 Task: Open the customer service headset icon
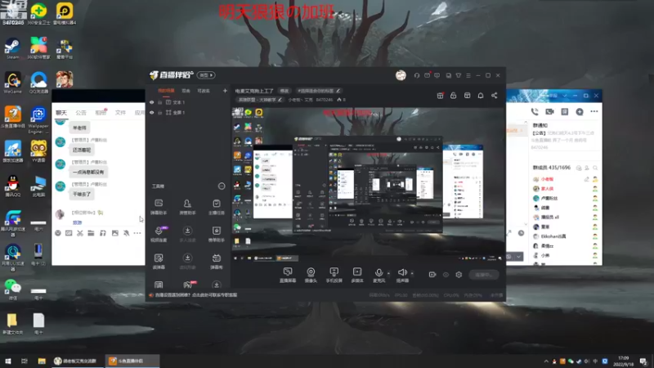point(417,75)
